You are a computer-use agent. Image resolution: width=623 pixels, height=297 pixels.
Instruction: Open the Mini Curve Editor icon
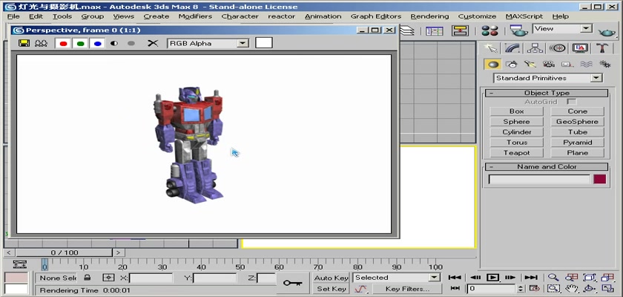click(x=19, y=264)
